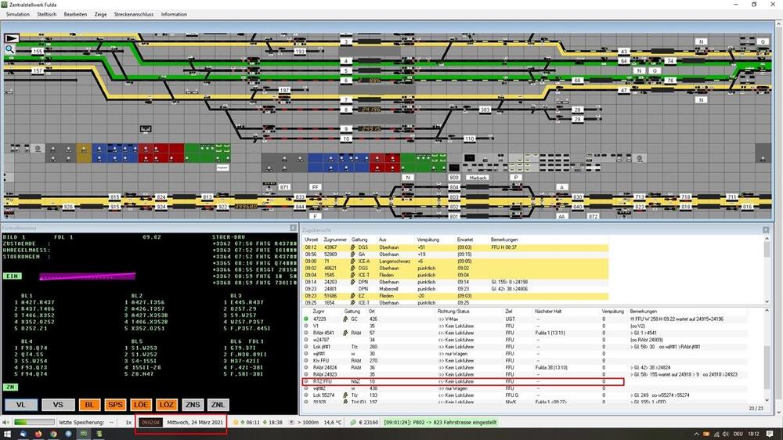Click the green money icon beside € 23160
The height and width of the screenshot is (440, 783).
pos(353,423)
